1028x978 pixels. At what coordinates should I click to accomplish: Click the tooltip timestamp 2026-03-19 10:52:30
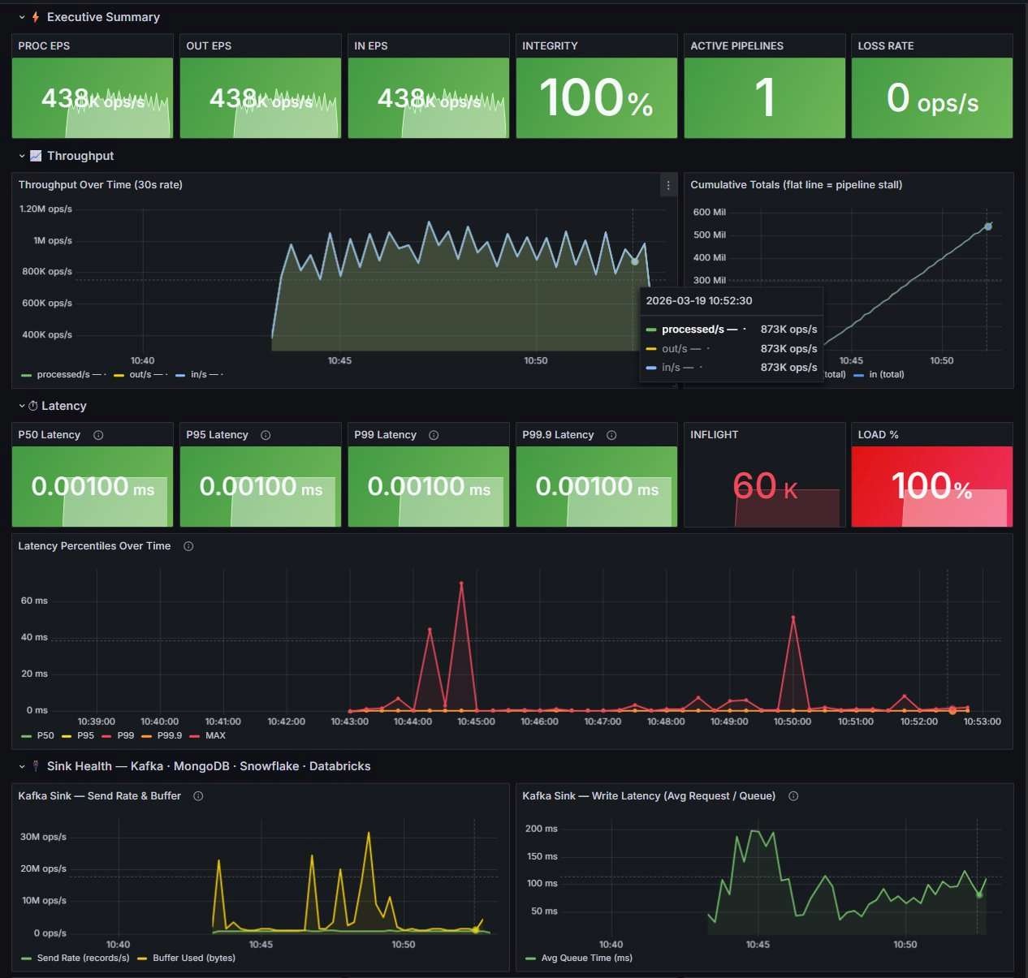pyautogui.click(x=699, y=301)
